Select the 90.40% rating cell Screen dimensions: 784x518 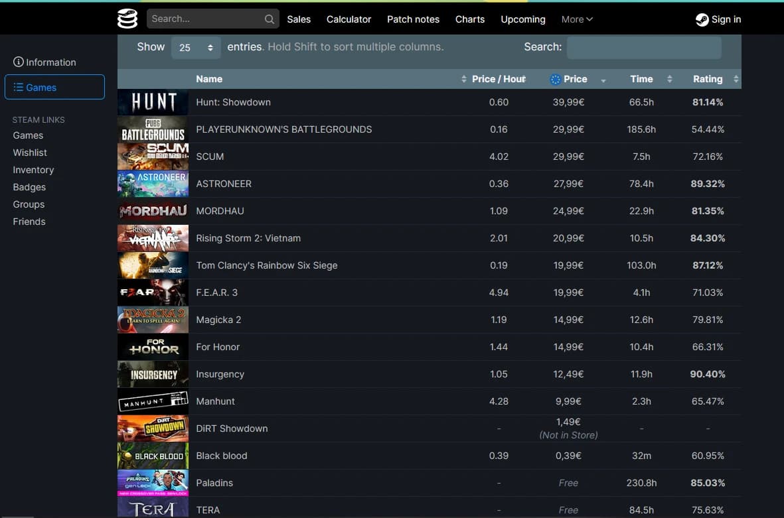[x=708, y=374]
